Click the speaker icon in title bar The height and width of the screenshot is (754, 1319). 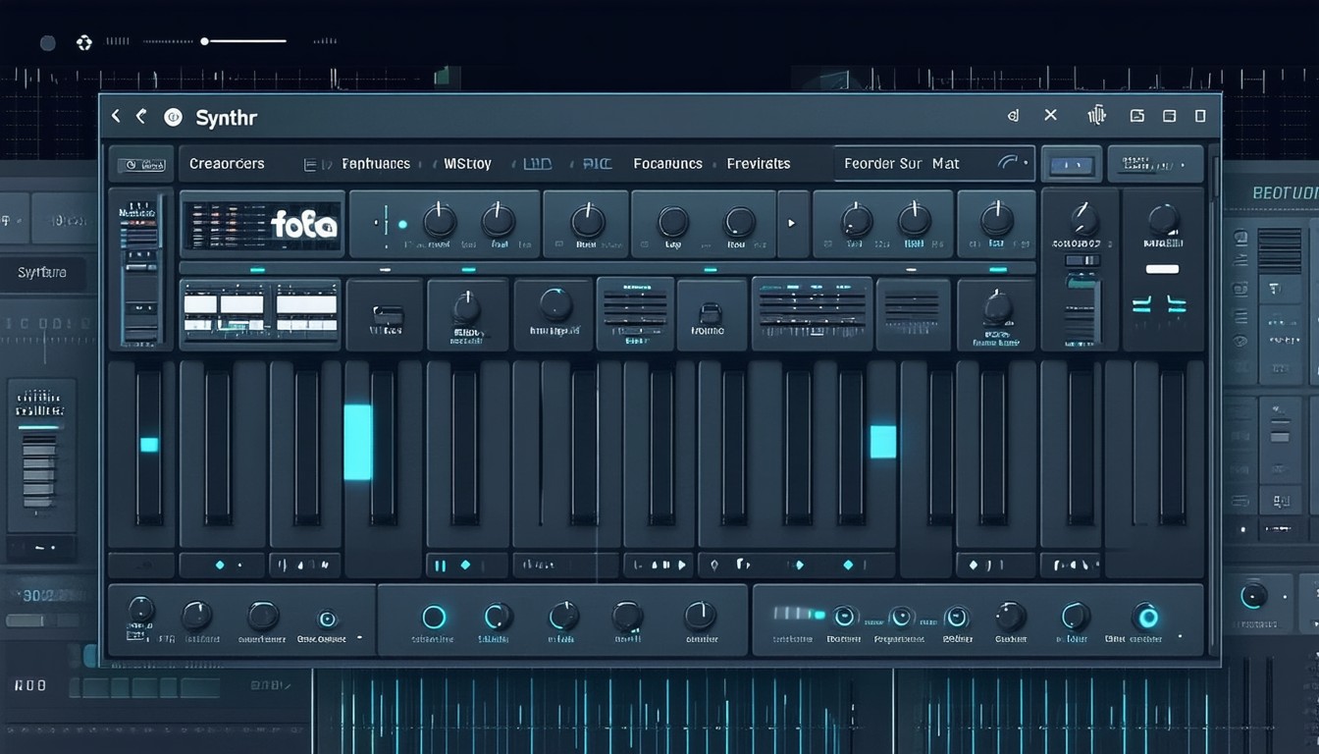[1013, 116]
